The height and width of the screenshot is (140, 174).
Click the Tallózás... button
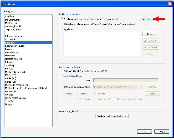click(152, 87)
